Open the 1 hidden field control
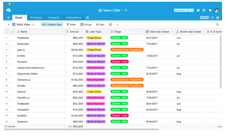Viewport: 228px width, 137px height. pyautogui.click(x=52, y=25)
